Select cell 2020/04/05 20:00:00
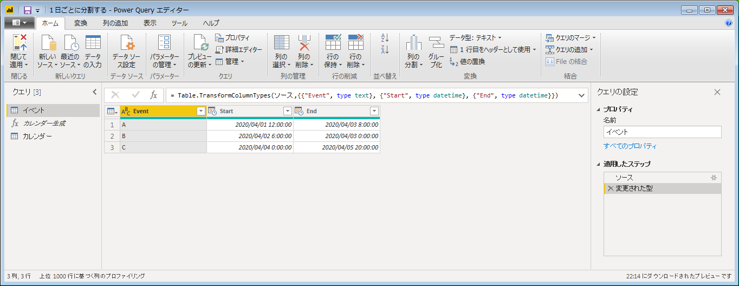Viewport: 739px width, 286px height. [x=336, y=147]
